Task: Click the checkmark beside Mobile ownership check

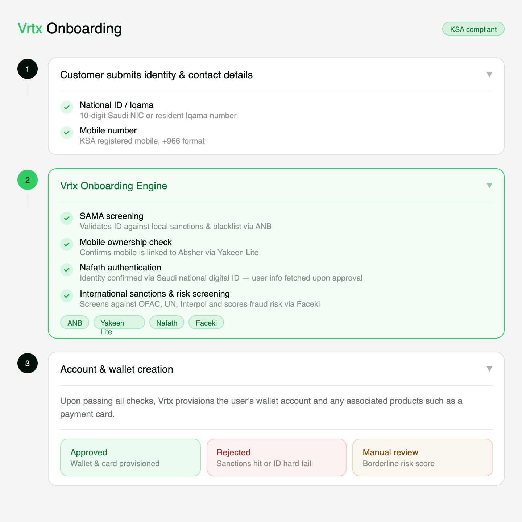Action: 67,244
